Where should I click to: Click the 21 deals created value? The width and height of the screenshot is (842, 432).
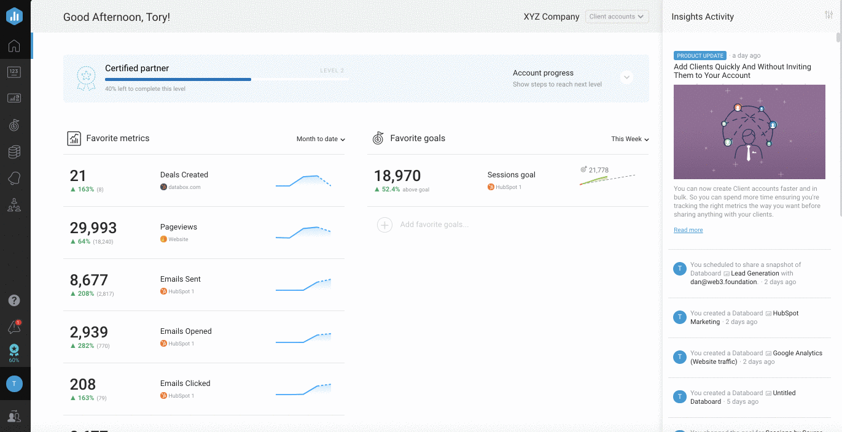(78, 175)
